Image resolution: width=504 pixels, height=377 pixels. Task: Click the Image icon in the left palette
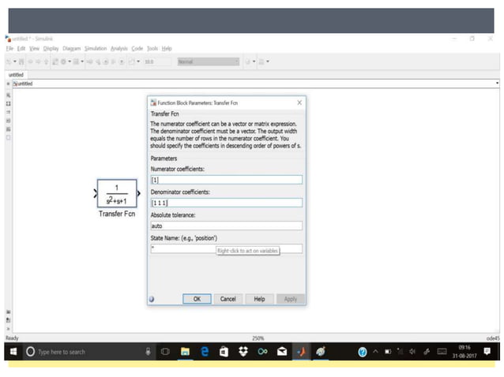click(9, 129)
